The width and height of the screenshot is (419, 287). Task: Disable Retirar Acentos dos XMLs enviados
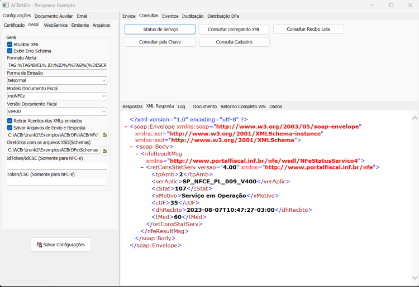coord(9,121)
